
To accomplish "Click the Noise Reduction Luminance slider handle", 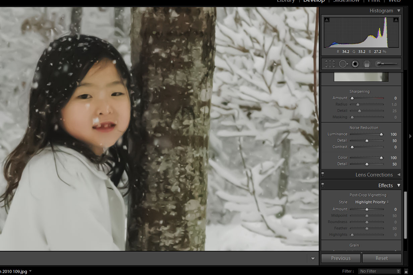I will pos(381,134).
